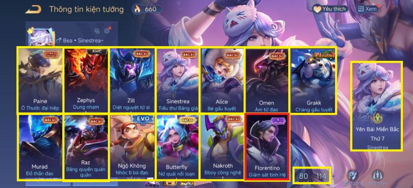This screenshot has width=413, height=188.
Task: Tap the Yêu thích heart button
Action: 330,9
